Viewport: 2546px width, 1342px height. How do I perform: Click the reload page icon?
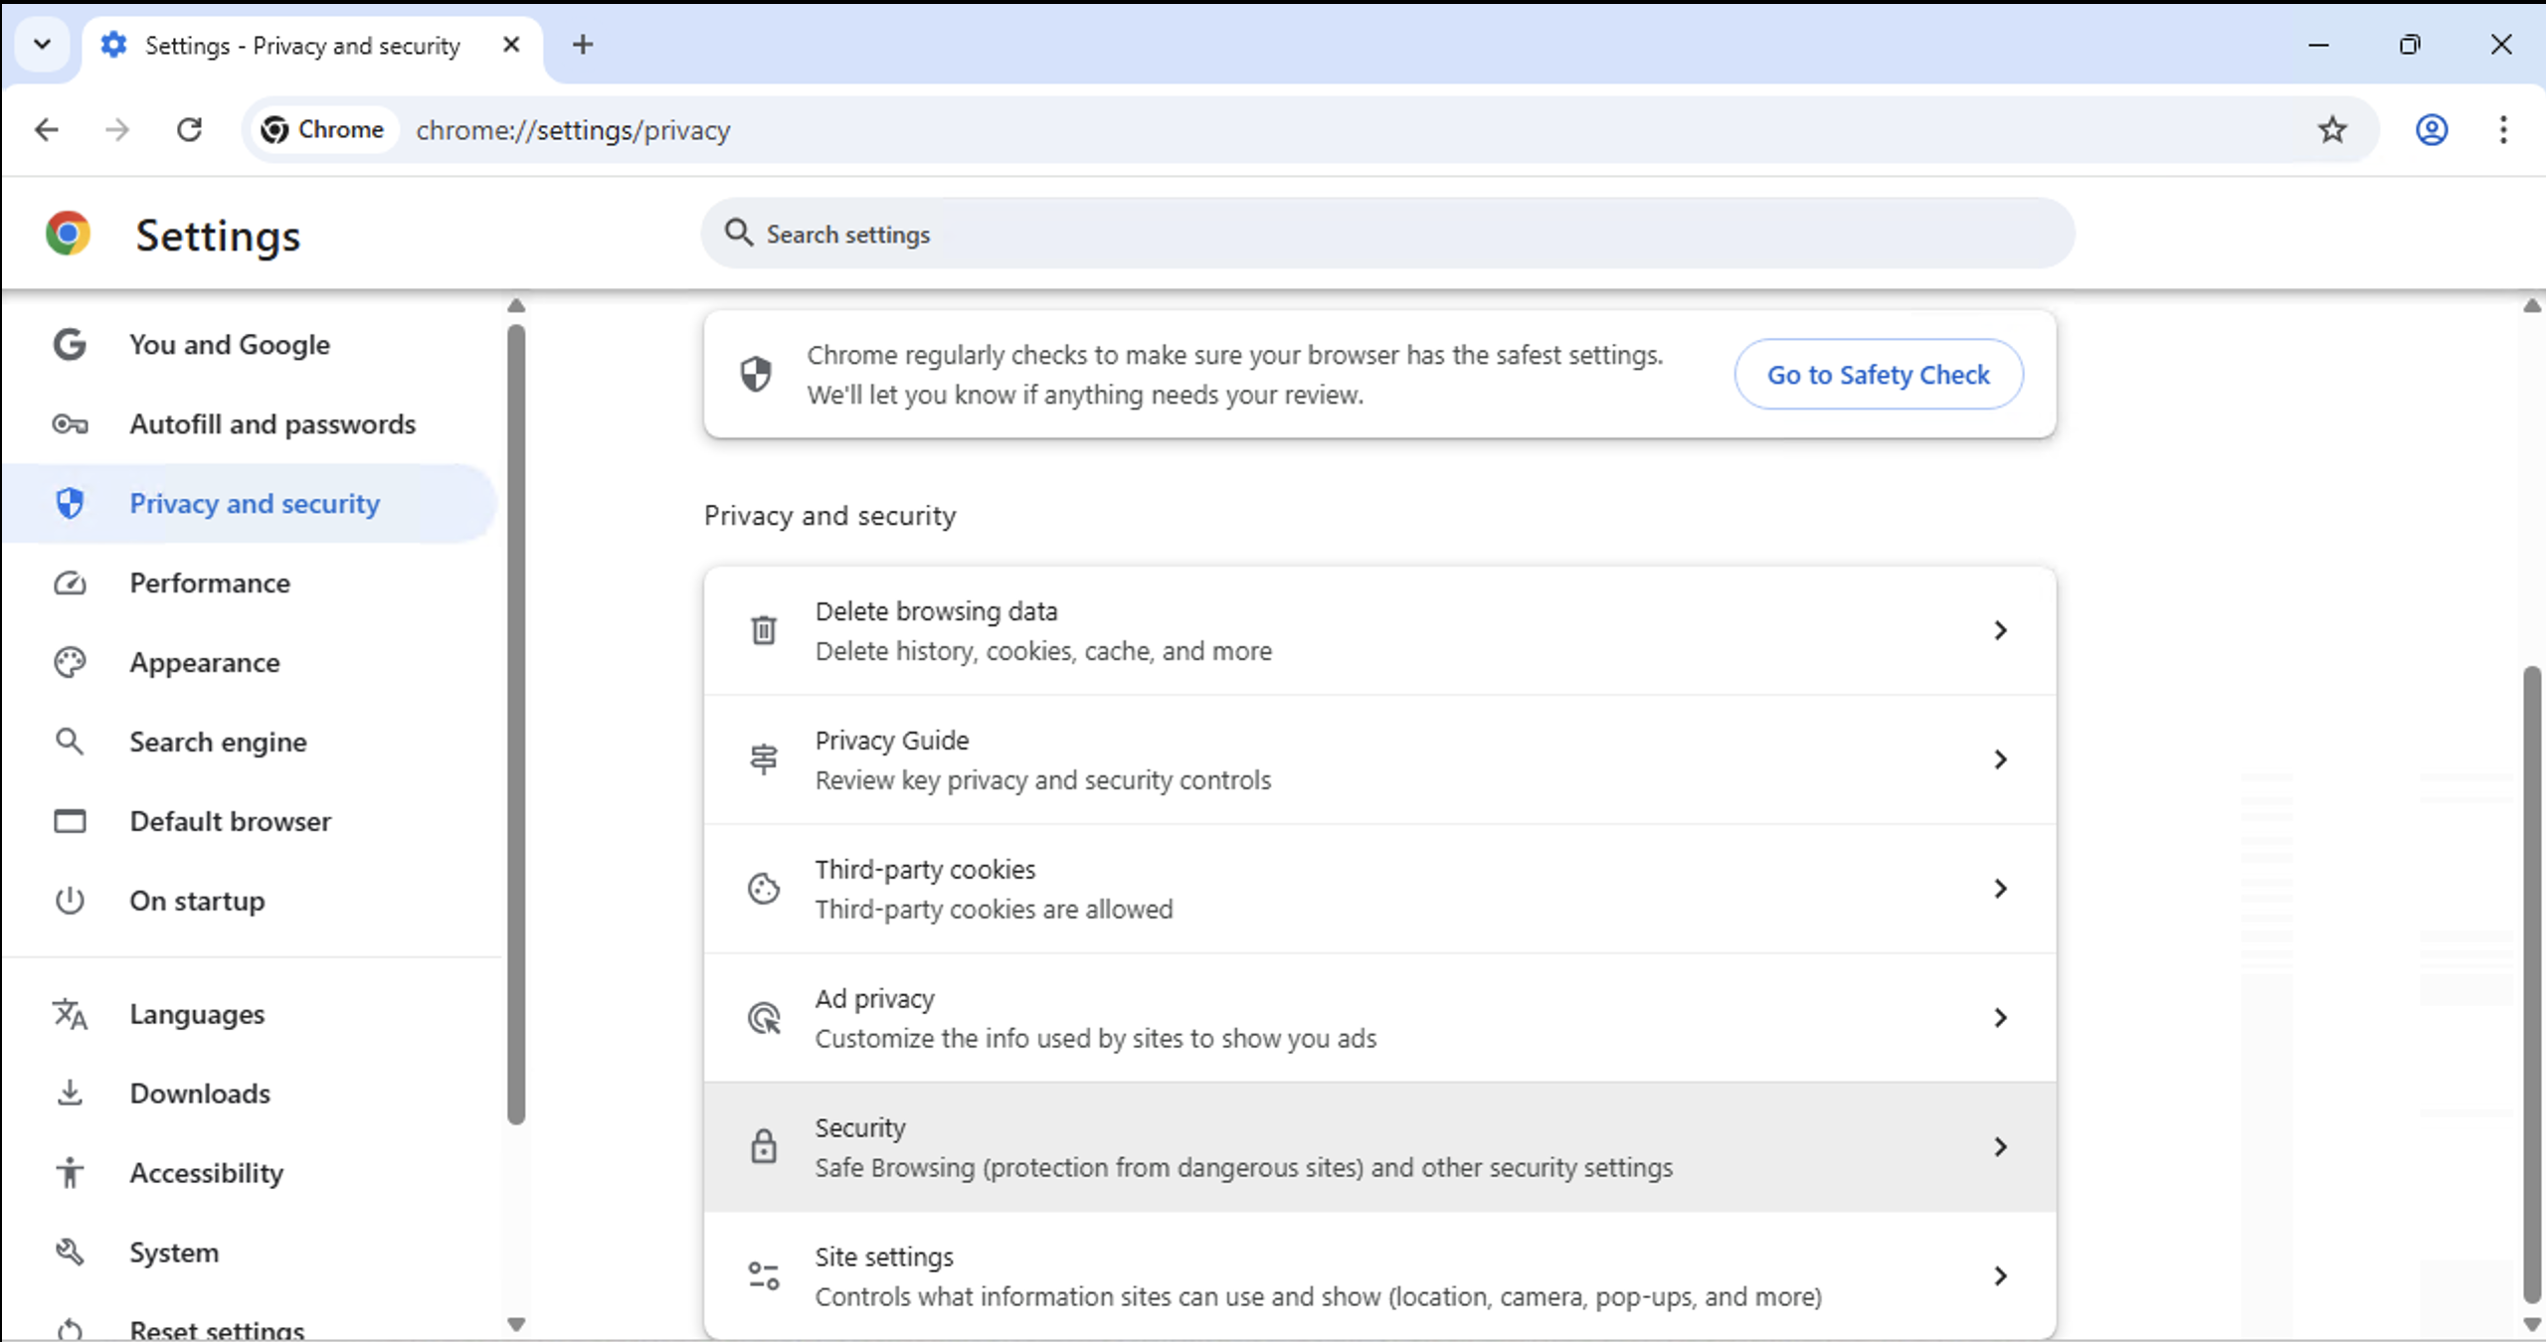[x=189, y=130]
